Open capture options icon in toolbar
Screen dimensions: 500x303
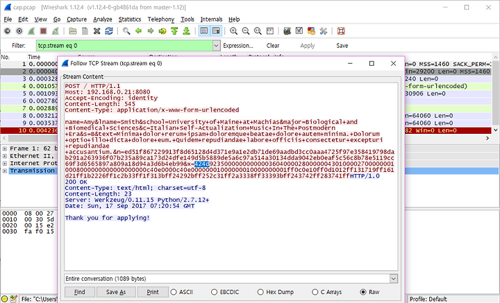point(19,31)
